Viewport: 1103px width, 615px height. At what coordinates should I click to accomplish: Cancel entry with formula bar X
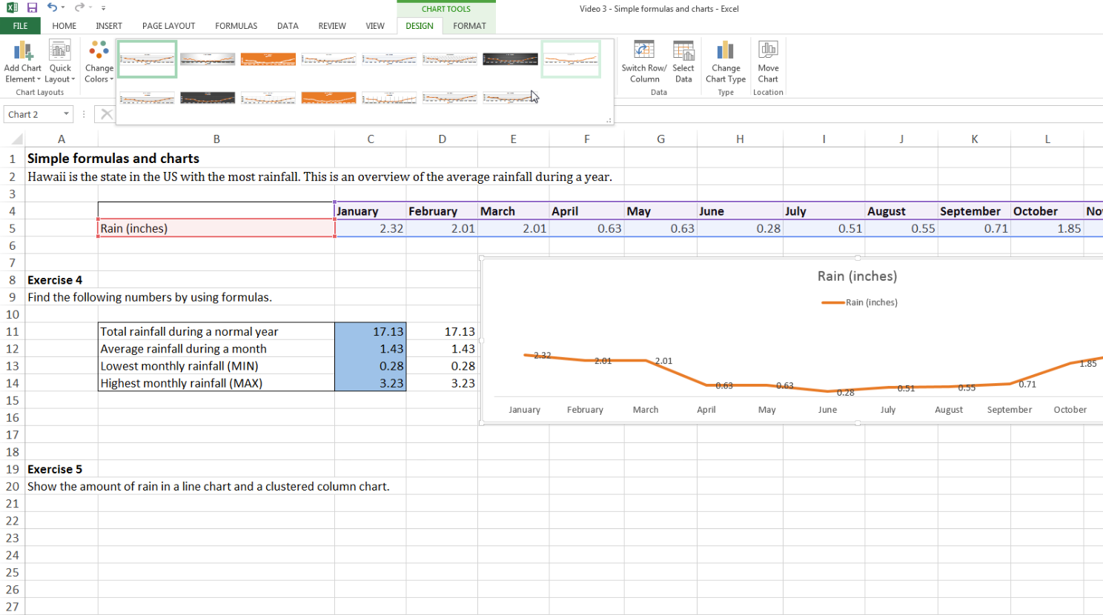pos(107,114)
